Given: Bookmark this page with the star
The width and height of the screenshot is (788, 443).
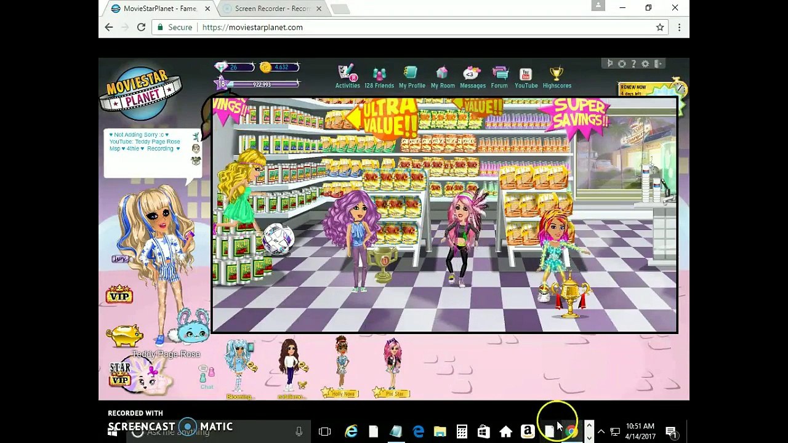Looking at the screenshot, I should 660,27.
